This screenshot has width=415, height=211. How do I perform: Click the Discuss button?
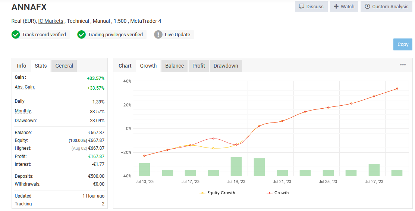pos(311,6)
